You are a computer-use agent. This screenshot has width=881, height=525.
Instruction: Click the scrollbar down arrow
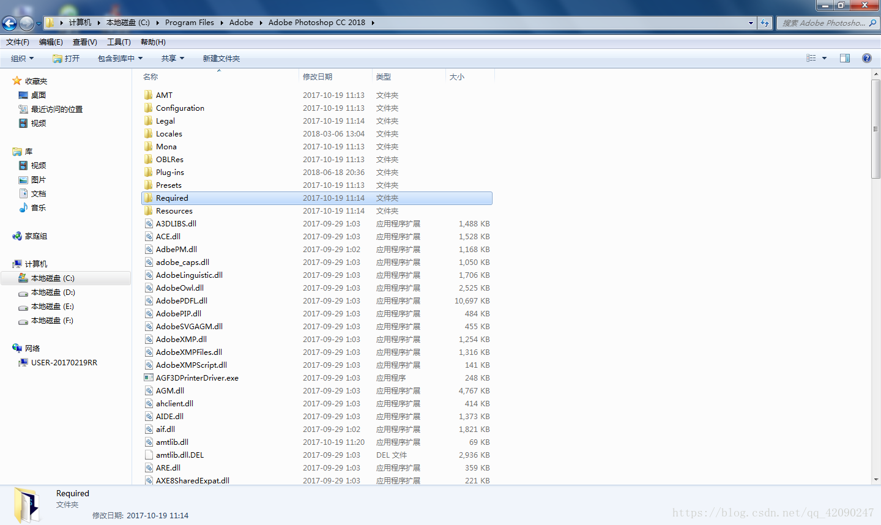(x=875, y=480)
